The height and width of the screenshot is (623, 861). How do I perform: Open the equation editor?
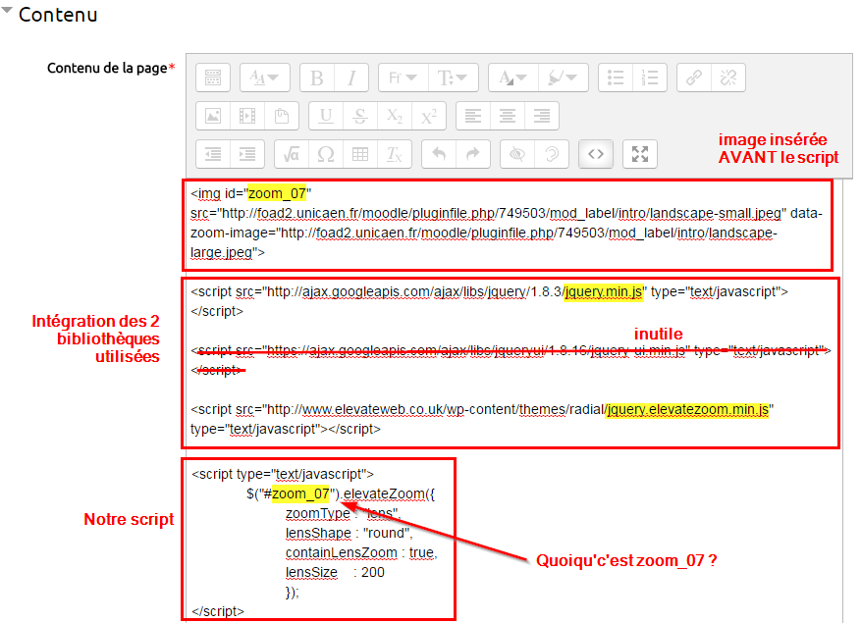tap(292, 154)
